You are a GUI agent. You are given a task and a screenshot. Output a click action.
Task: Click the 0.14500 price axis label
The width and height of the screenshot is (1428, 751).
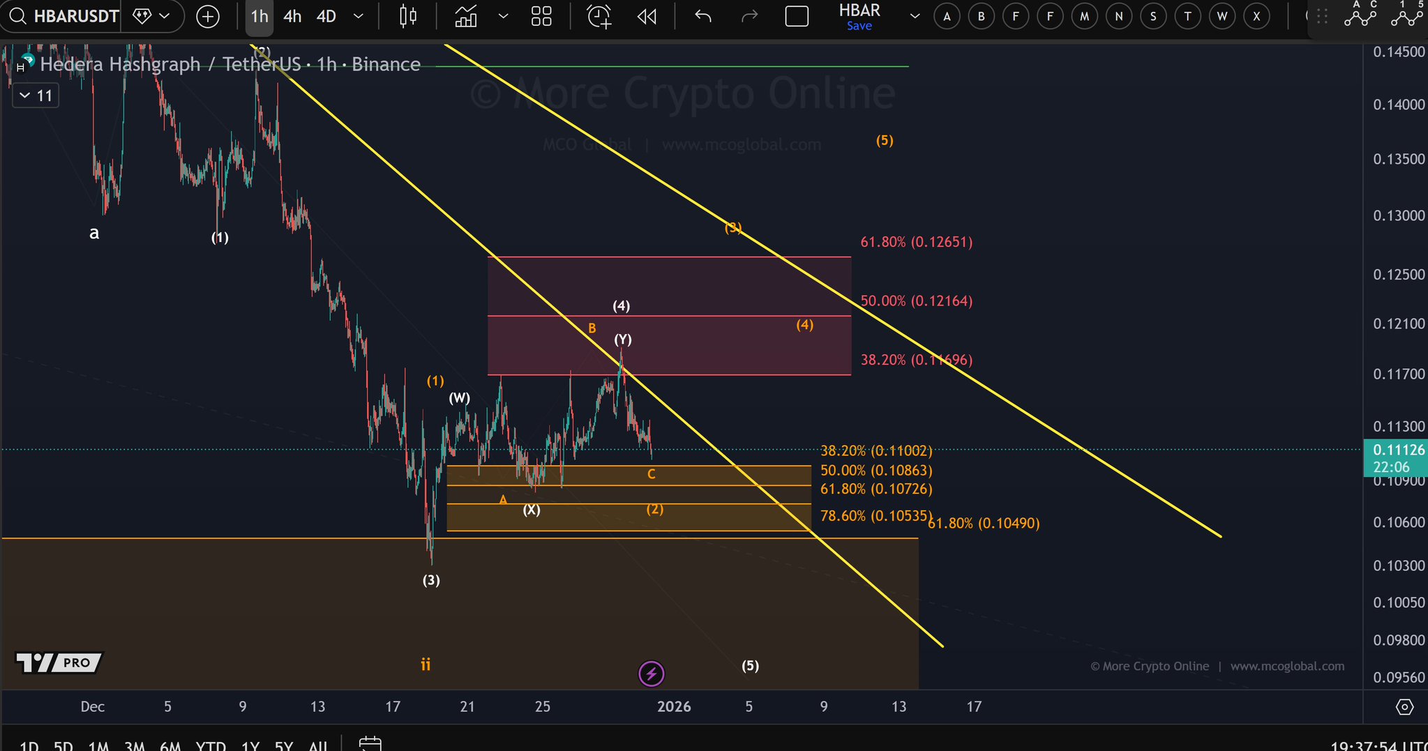(x=1399, y=52)
